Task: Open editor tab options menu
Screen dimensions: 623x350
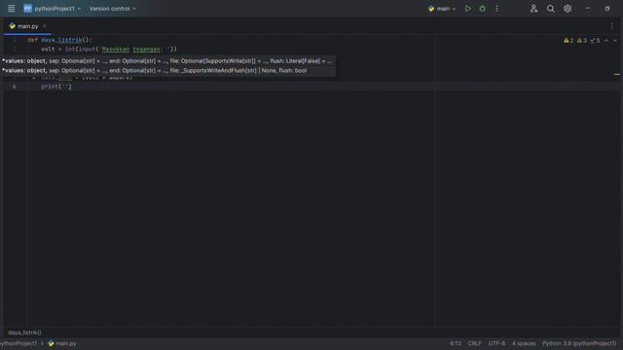Action: 612,26
